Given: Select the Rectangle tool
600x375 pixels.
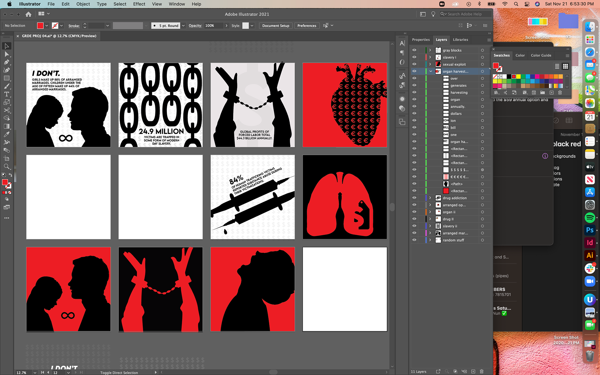Looking at the screenshot, I should (x=7, y=78).
